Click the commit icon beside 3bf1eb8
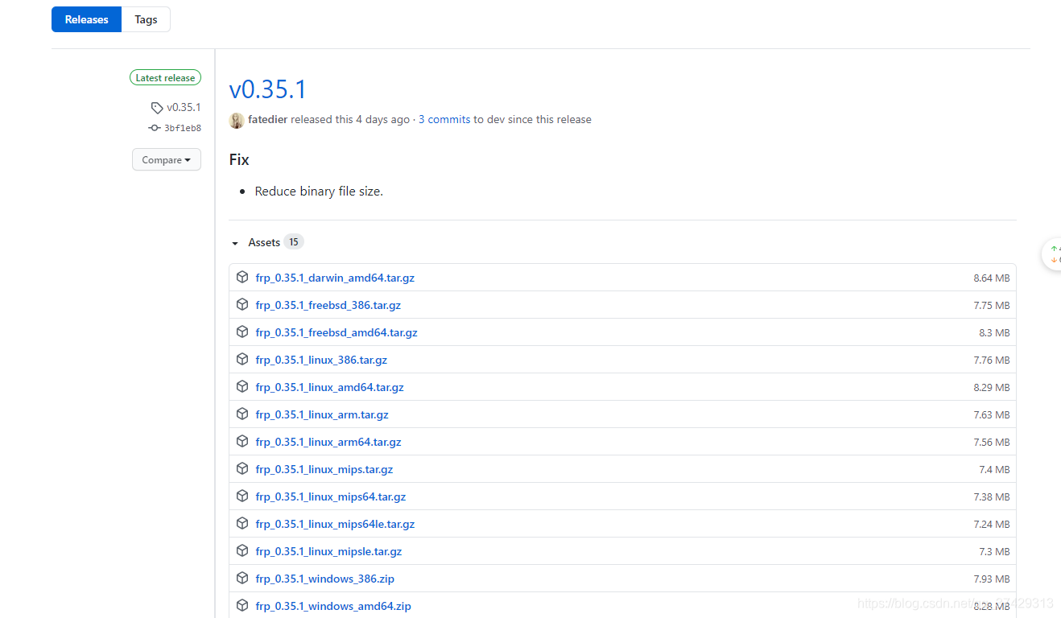 (155, 128)
